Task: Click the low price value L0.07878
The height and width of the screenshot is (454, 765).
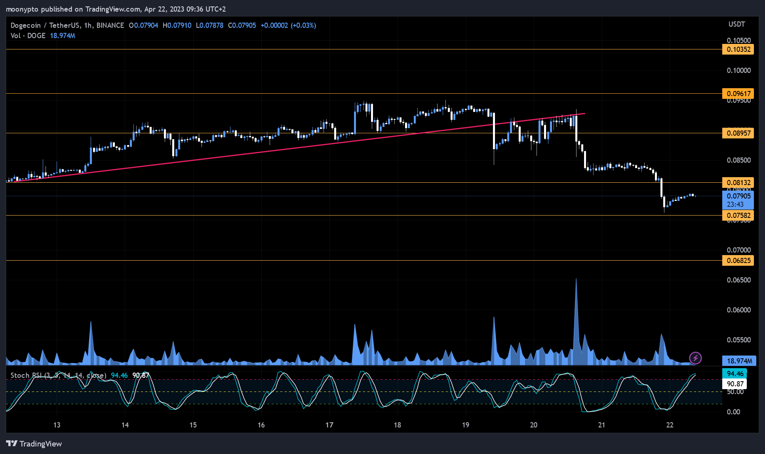Action: click(209, 25)
